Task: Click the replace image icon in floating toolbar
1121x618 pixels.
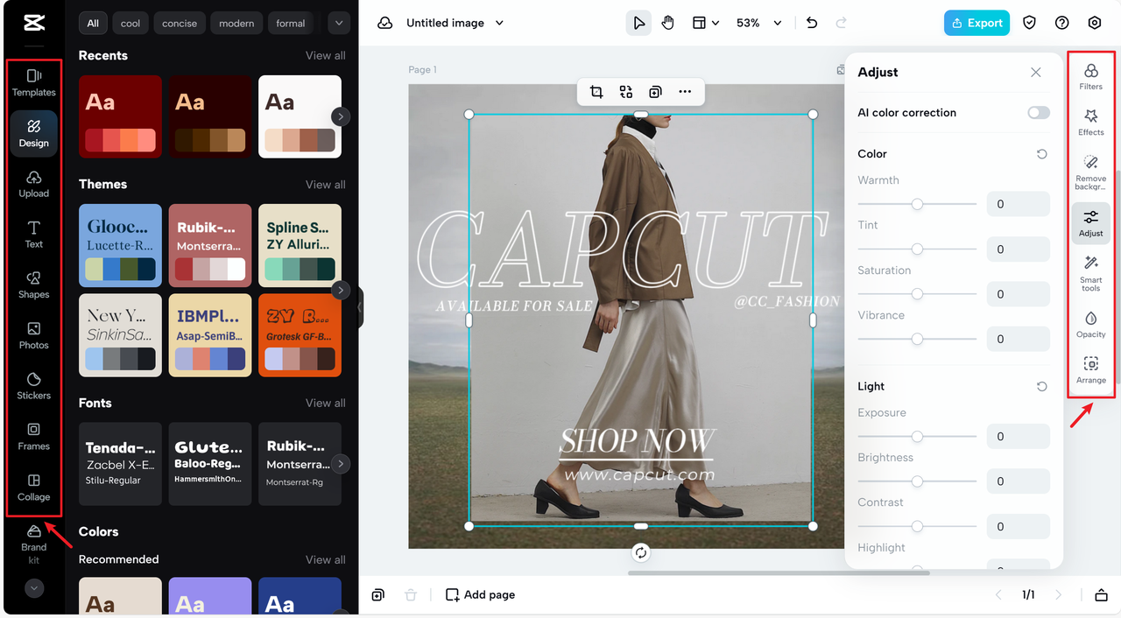Action: (626, 92)
